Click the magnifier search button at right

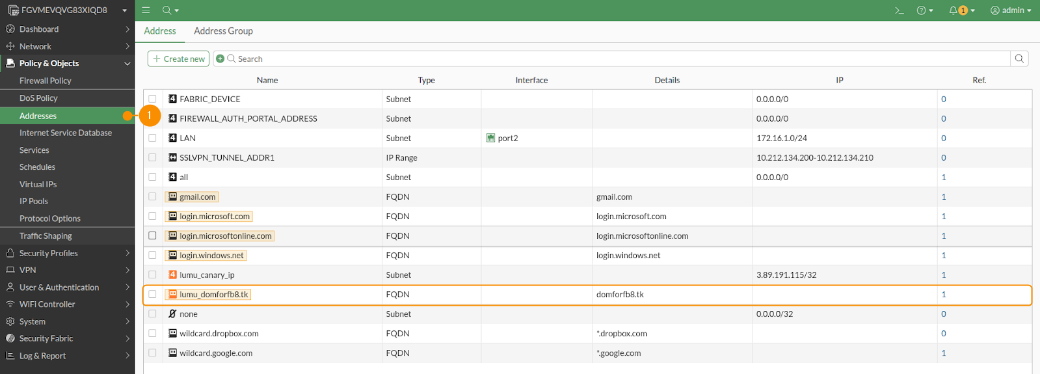click(x=1019, y=59)
